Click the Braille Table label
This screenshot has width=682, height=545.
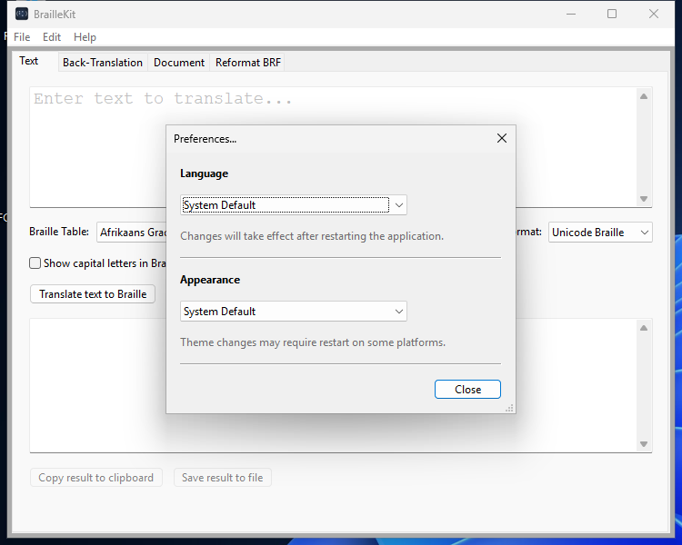(59, 232)
